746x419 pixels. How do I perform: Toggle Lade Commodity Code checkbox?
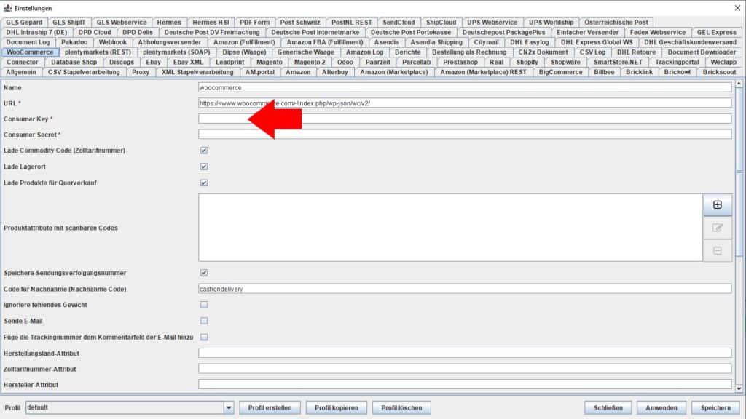click(204, 151)
